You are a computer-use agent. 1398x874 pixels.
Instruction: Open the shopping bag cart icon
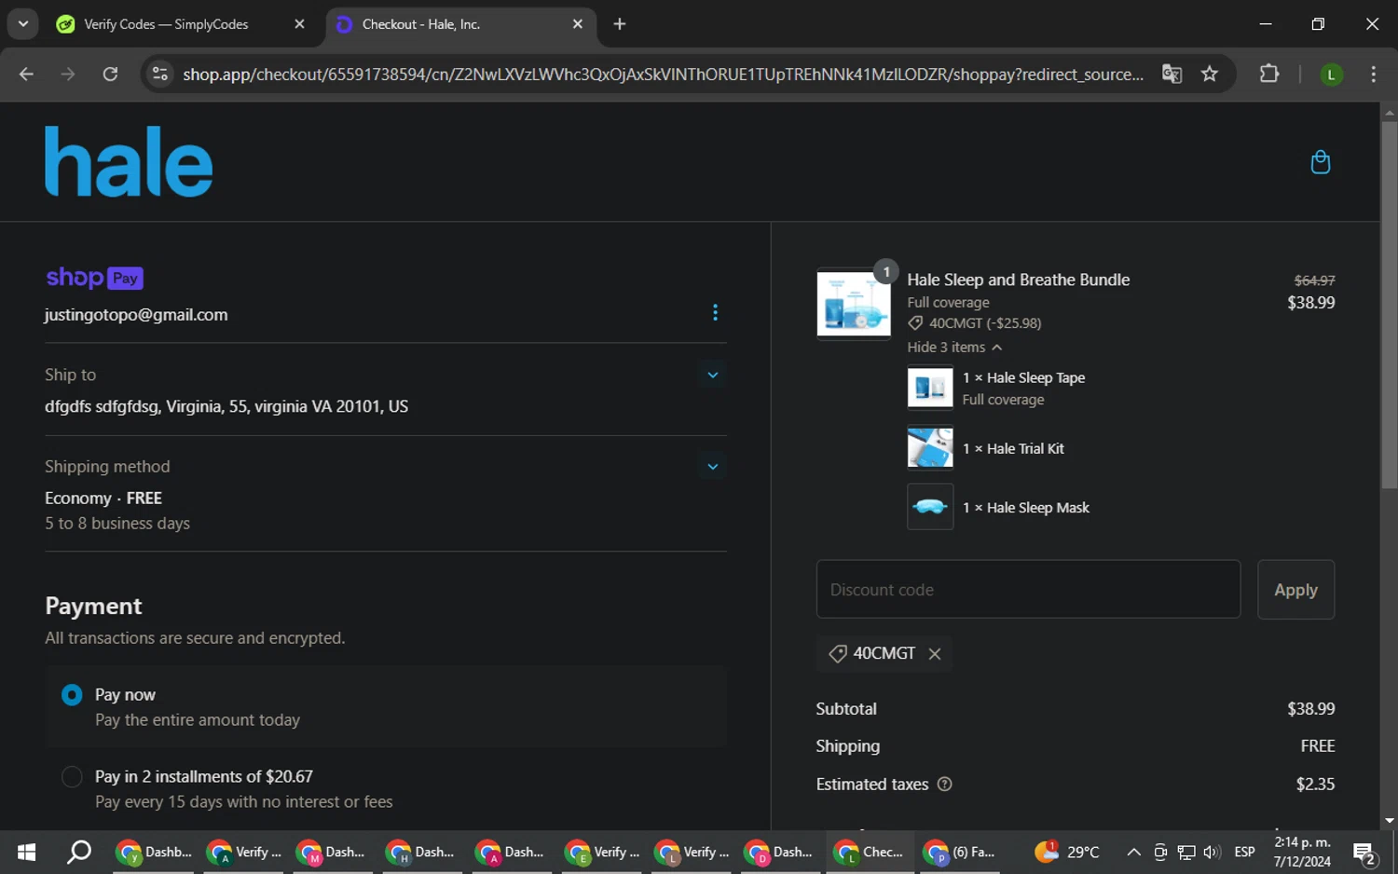coord(1320,162)
